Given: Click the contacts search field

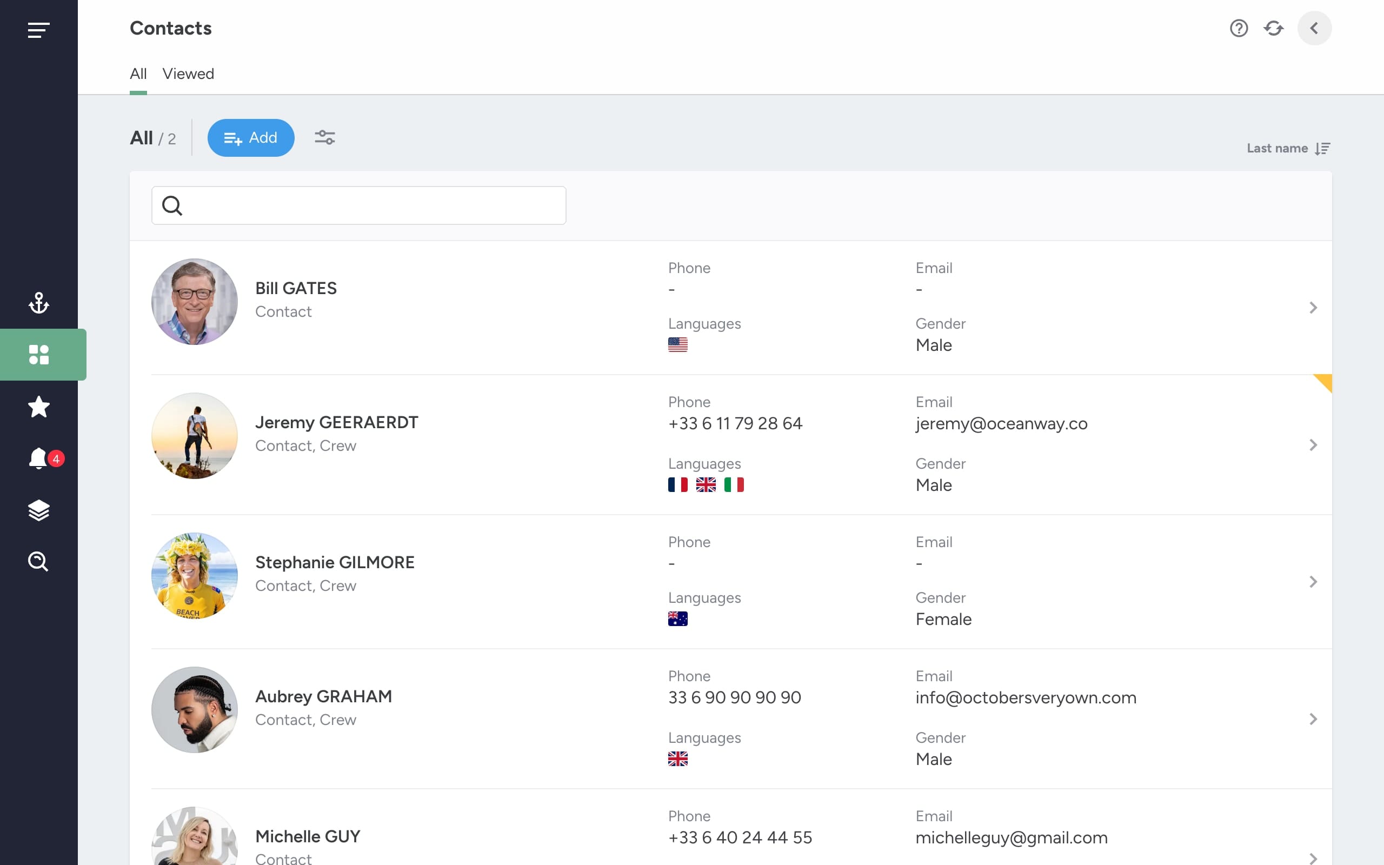Looking at the screenshot, I should point(358,205).
